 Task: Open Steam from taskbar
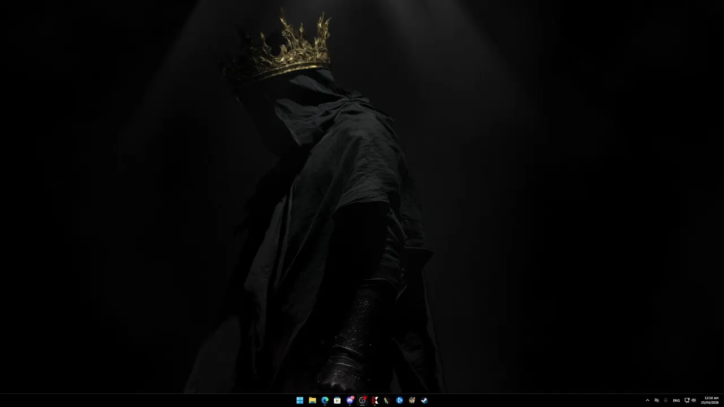tap(424, 400)
